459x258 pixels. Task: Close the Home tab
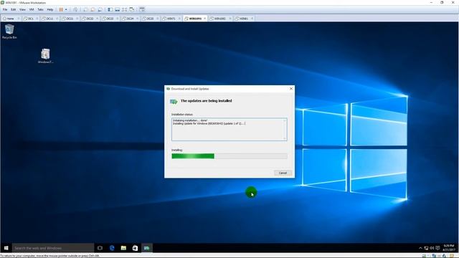(18, 19)
